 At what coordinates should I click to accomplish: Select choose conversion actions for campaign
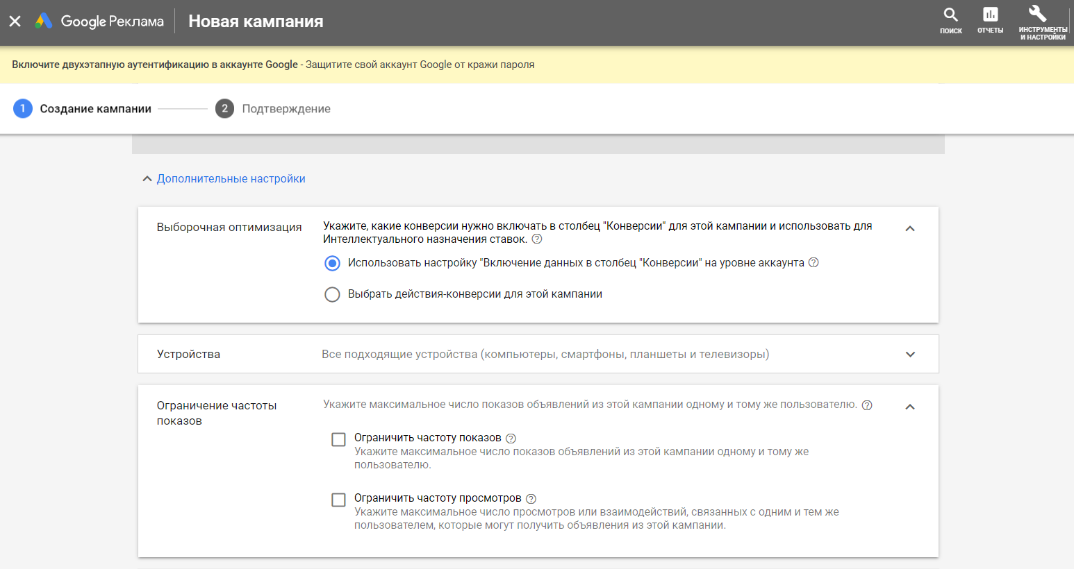(333, 294)
